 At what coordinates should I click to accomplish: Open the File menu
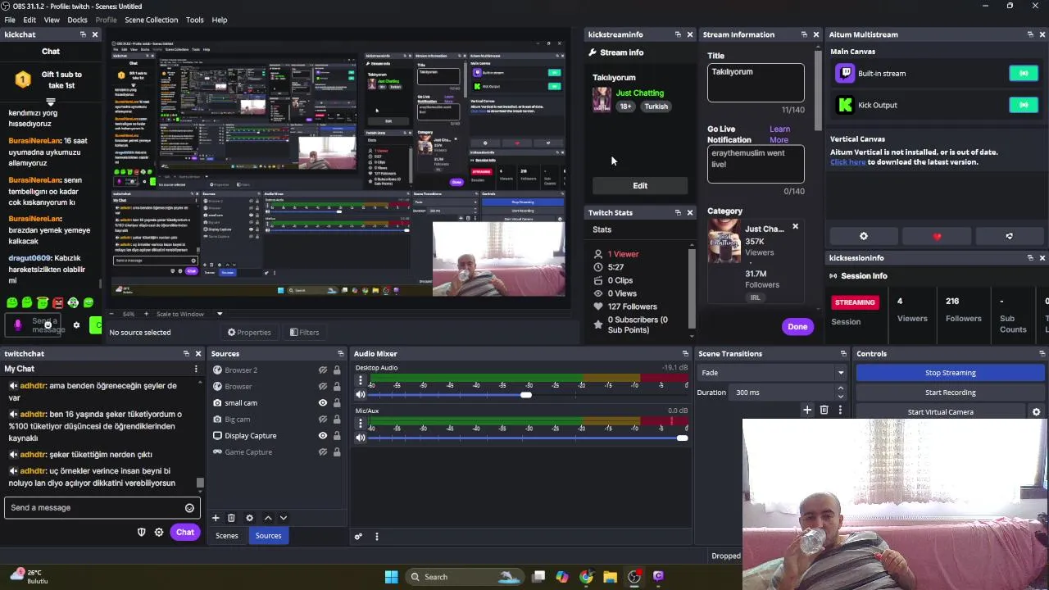[x=10, y=20]
